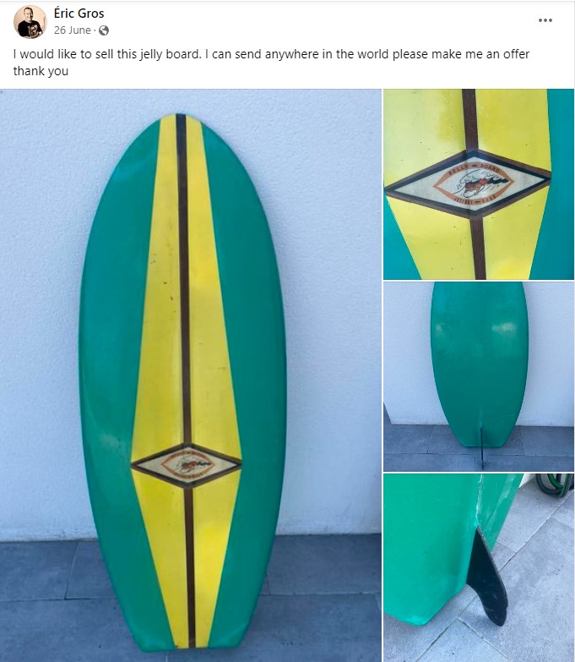Open the black fin close-up photo
Screen dimensions: 575x662
[479, 568]
